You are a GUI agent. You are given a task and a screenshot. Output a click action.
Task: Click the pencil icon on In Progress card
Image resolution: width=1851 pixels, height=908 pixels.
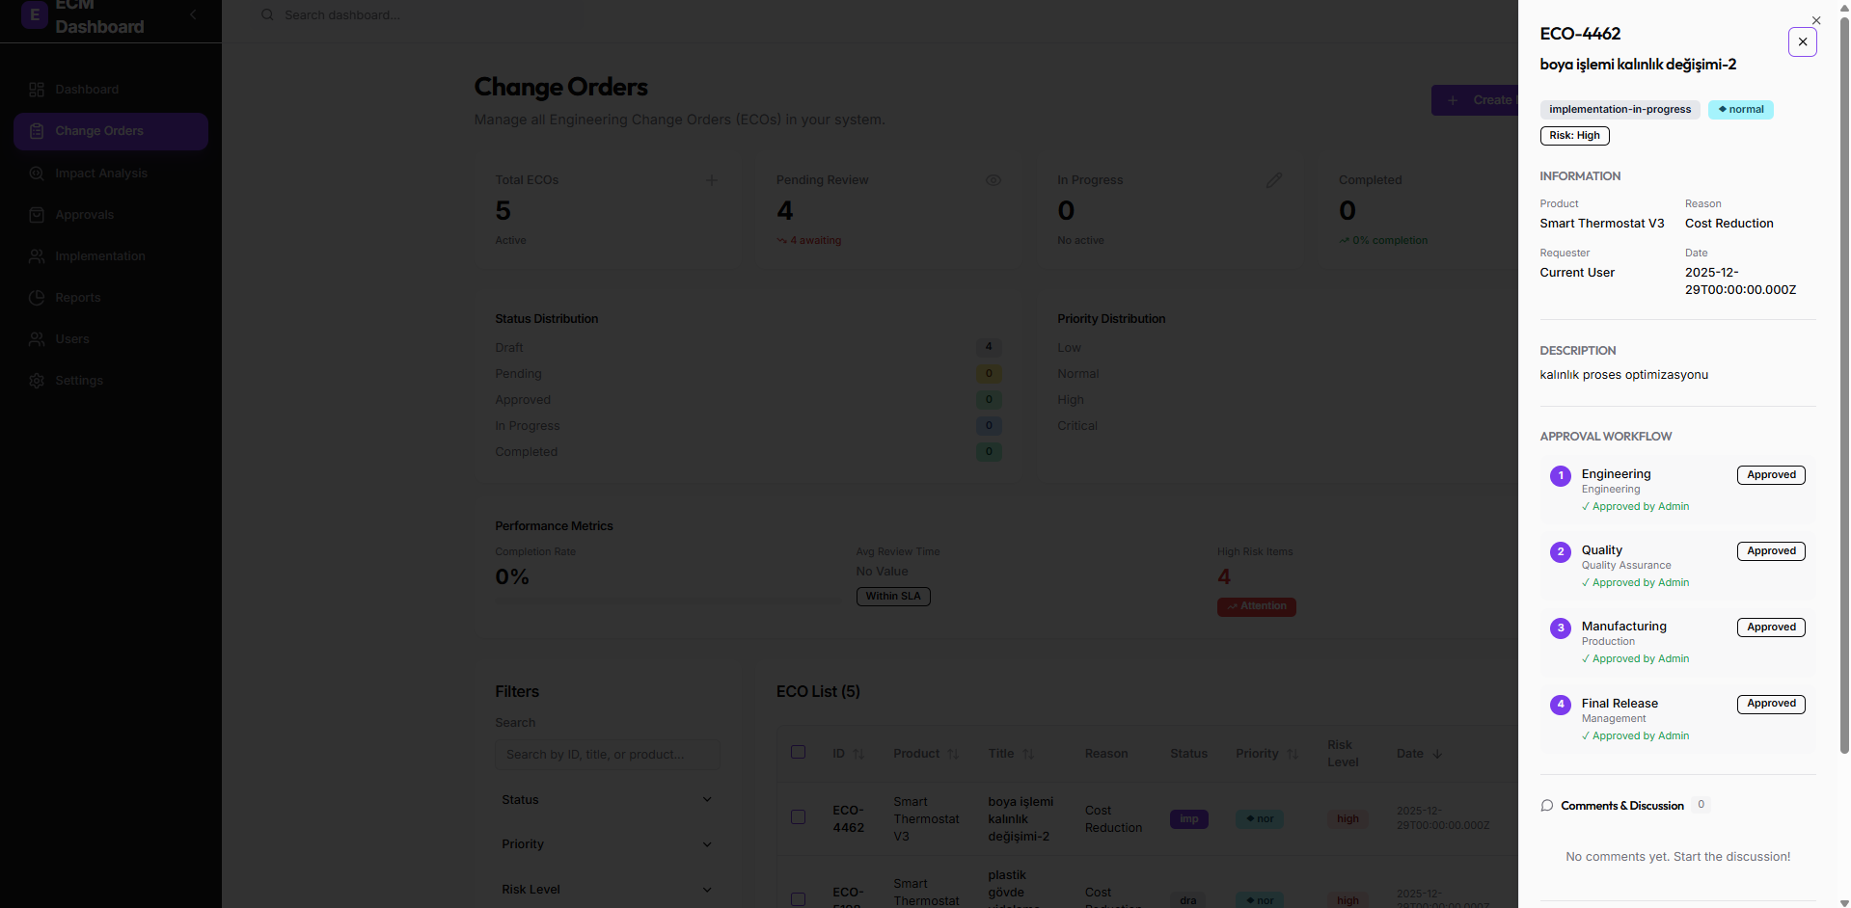1274,180
